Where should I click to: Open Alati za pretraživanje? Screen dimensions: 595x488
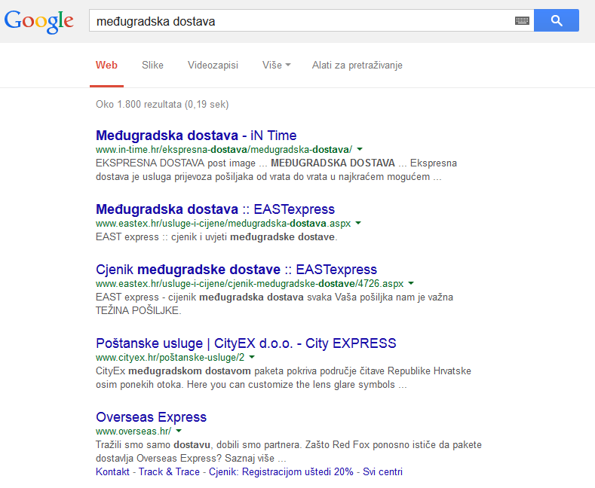(357, 66)
